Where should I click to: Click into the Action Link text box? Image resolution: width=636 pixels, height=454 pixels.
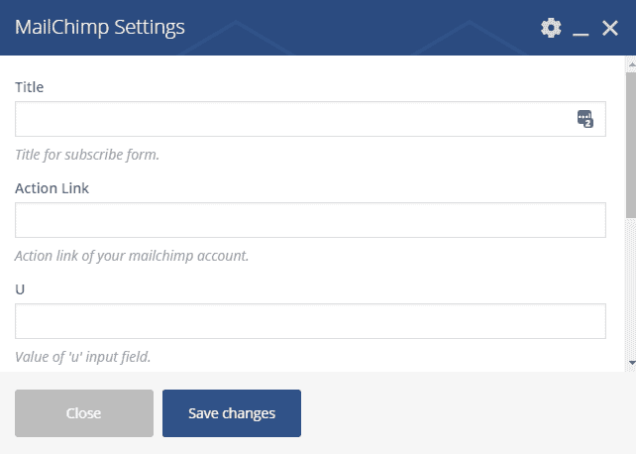pyautogui.click(x=310, y=220)
